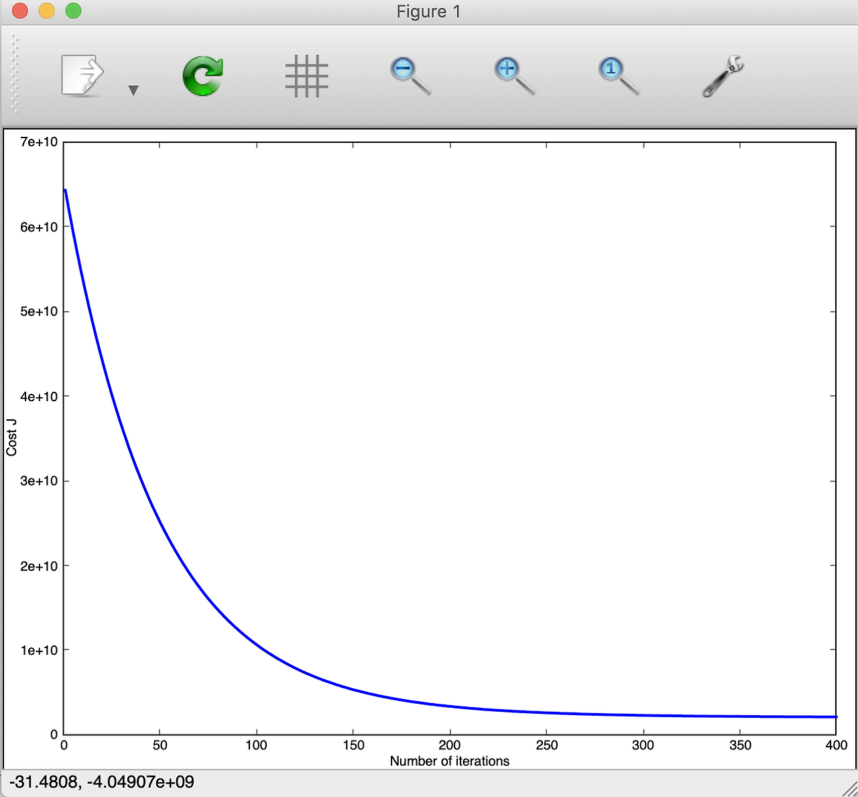
Task: Minimize the Figure 1 window
Action: click(47, 11)
